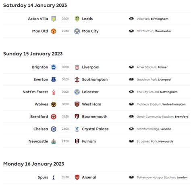
Task: Open the 21:30 Man Utd kickoff box
Action: tap(65, 31)
